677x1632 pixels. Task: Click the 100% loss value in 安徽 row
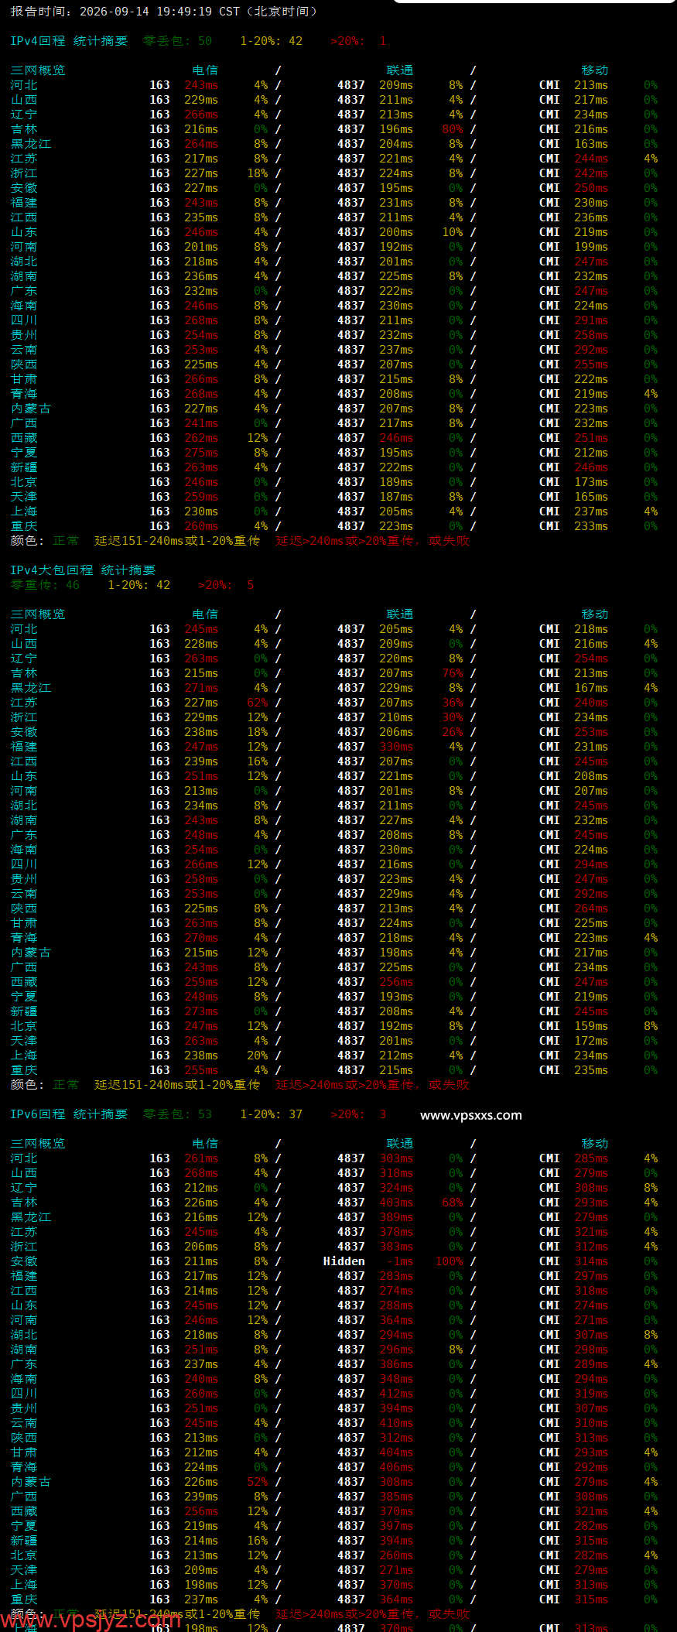450,1261
